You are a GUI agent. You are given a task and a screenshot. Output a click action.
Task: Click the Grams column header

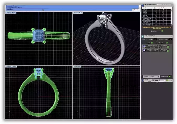pyautogui.click(x=156, y=8)
